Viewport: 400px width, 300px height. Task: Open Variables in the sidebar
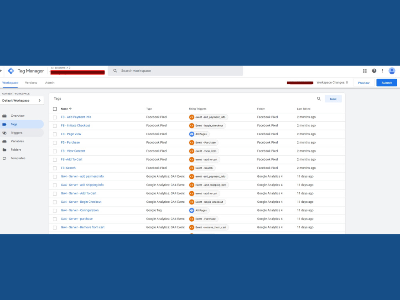22,141
